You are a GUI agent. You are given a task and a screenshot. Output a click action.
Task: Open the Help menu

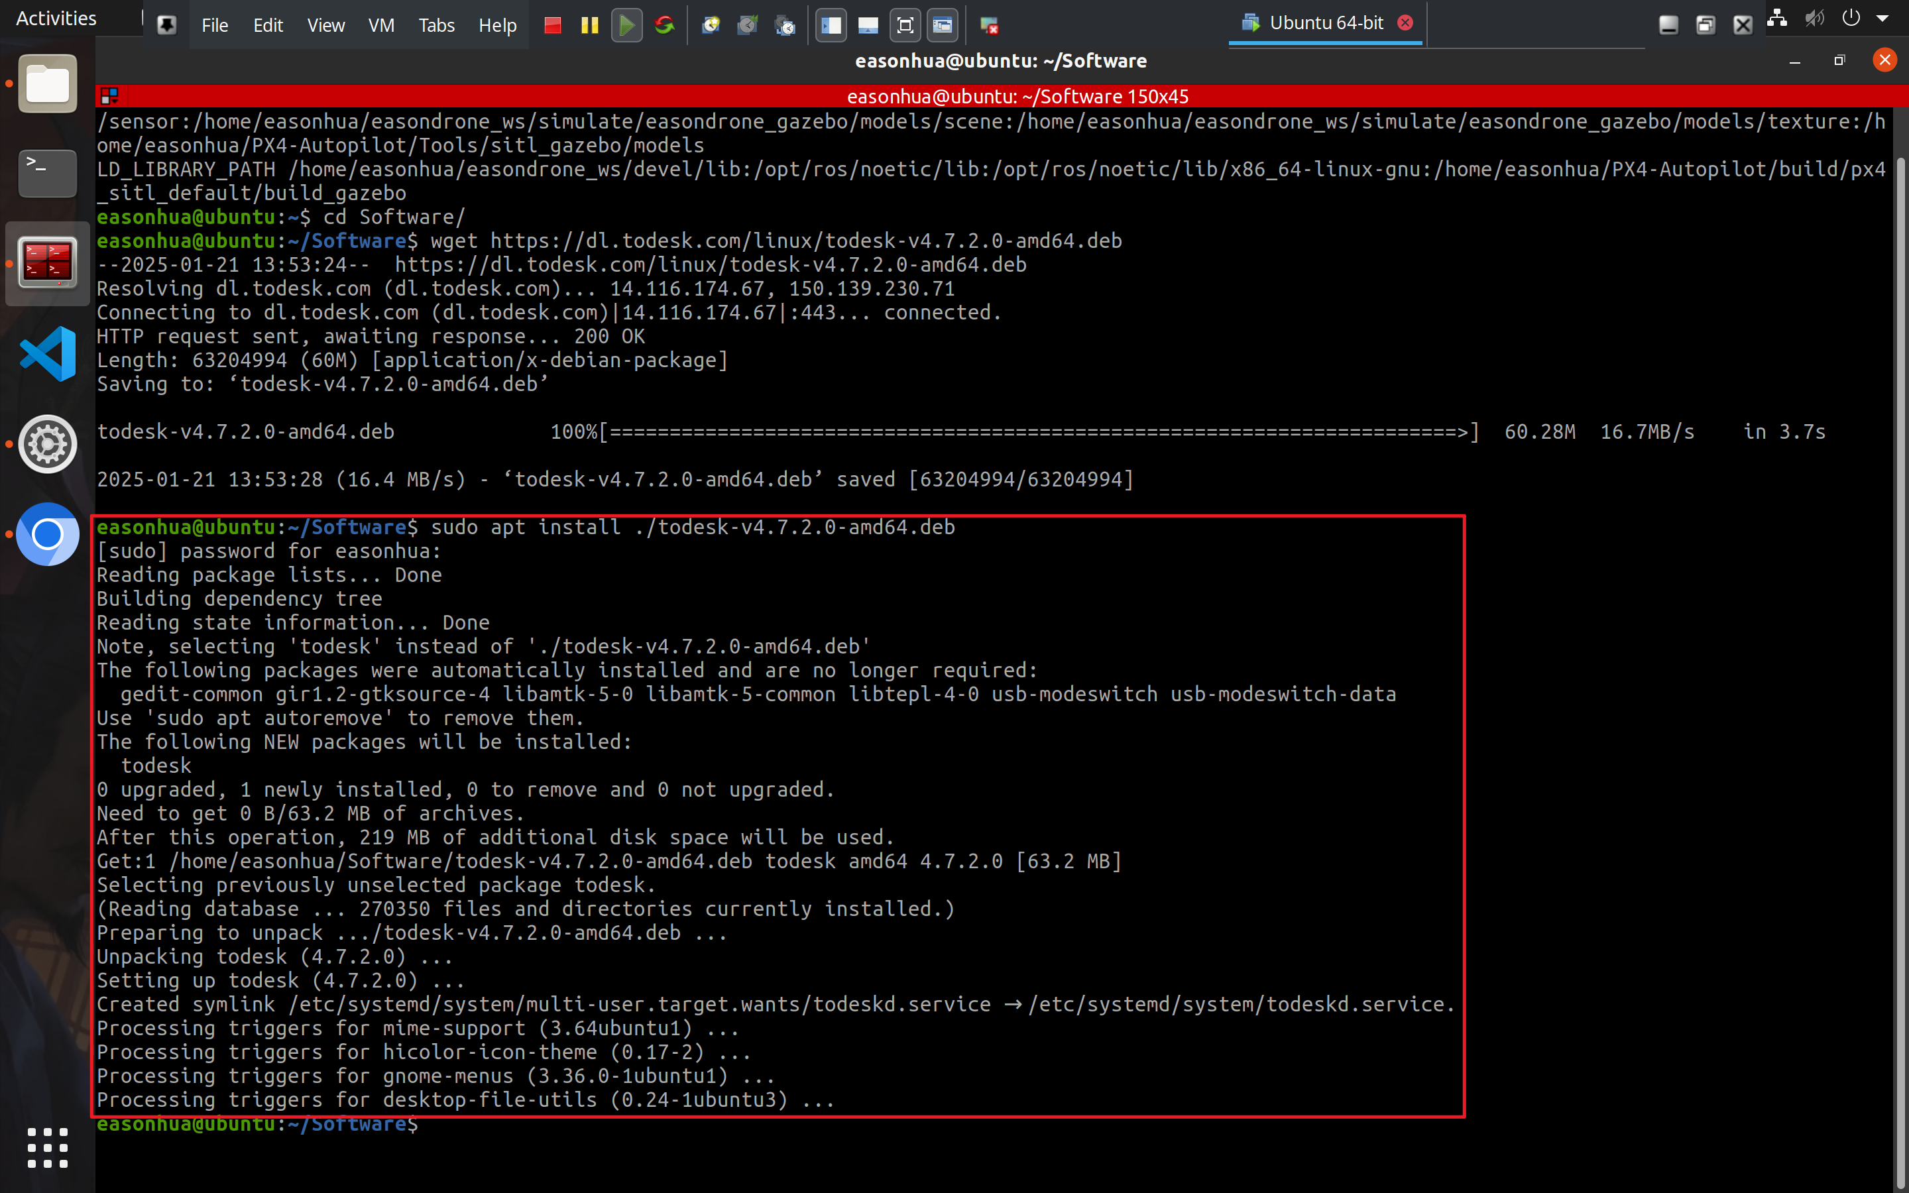497,25
